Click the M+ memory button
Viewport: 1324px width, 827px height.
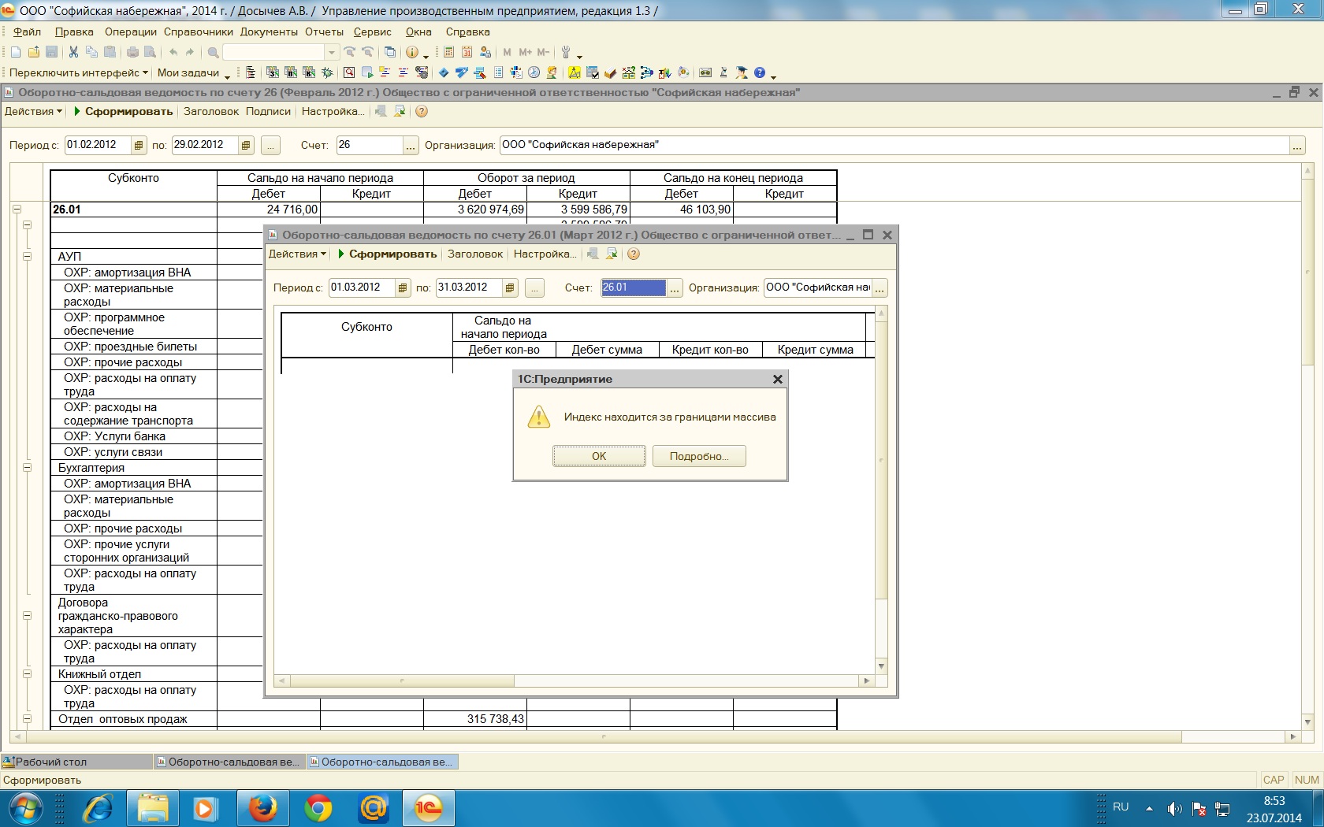click(x=526, y=52)
